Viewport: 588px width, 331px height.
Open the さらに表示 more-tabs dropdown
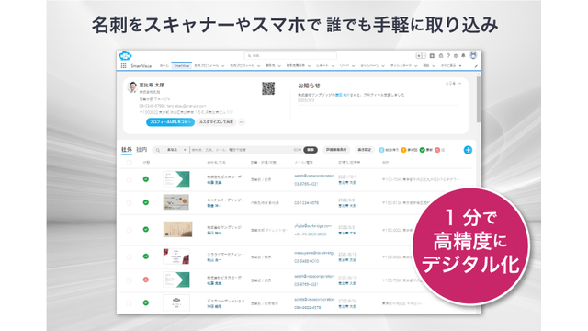pos(451,65)
